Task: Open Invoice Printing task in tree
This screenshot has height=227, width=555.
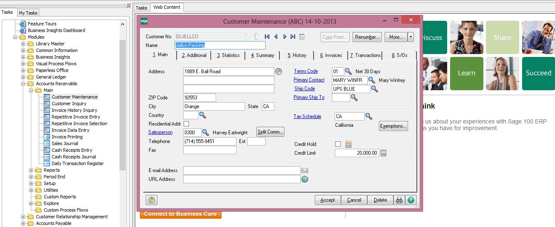Action: click(x=67, y=137)
